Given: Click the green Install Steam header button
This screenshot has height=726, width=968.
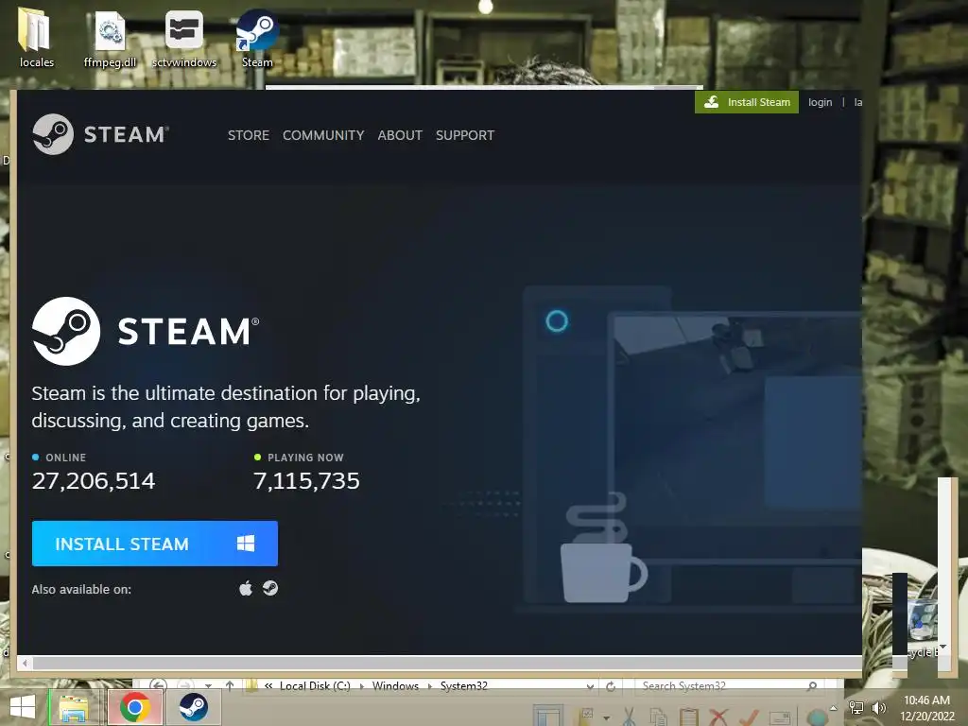Looking at the screenshot, I should 747,102.
